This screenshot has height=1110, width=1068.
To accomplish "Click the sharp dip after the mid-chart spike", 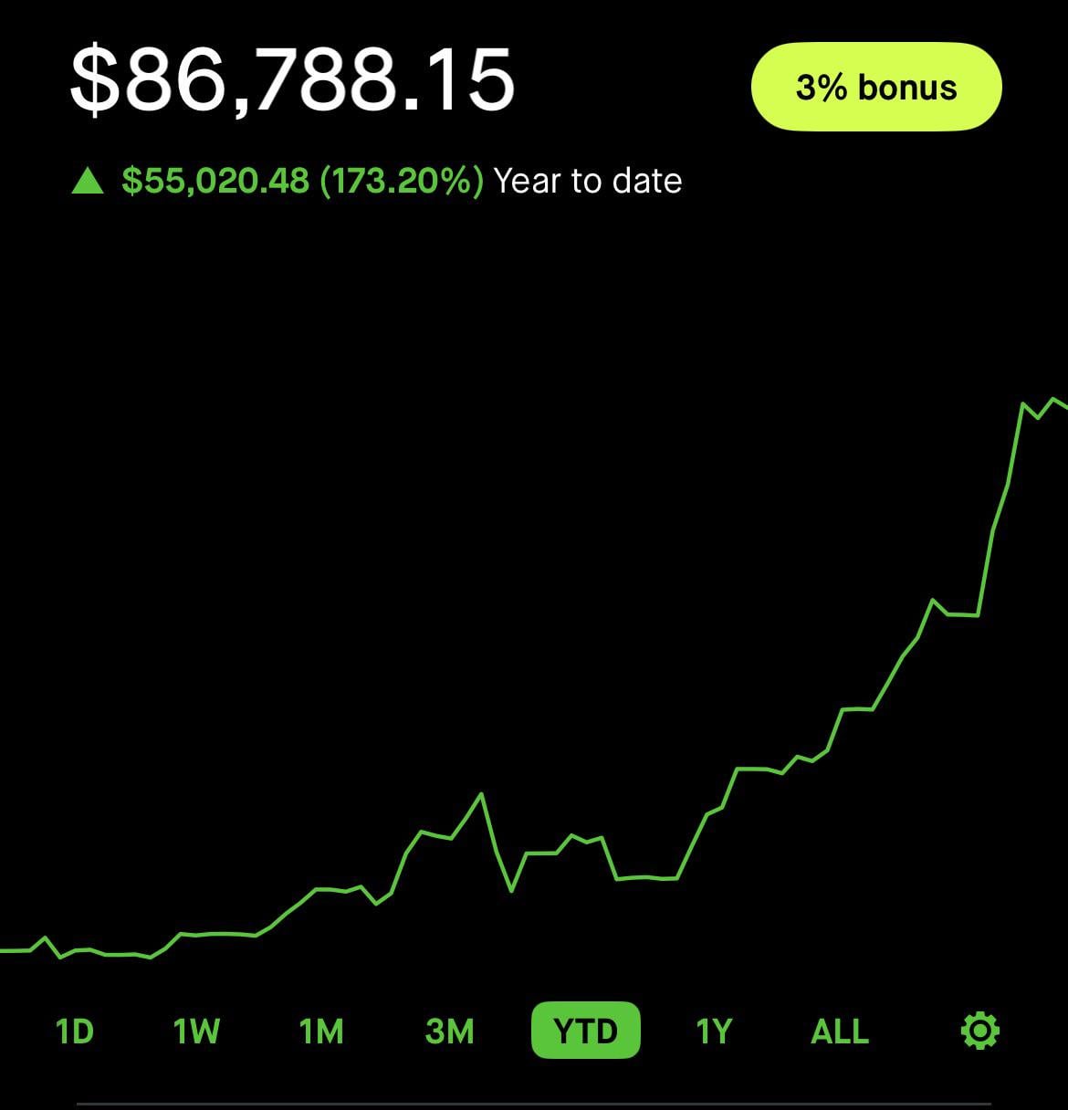I will [x=511, y=890].
